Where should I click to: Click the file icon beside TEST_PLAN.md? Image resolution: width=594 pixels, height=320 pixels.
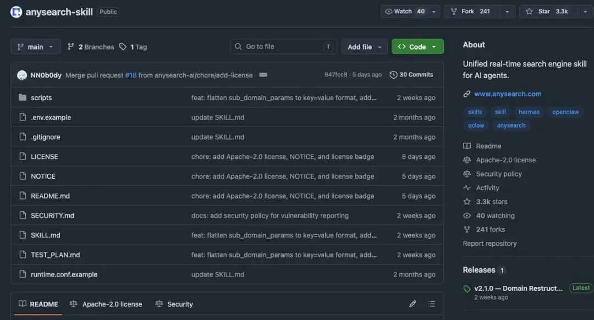click(x=23, y=255)
